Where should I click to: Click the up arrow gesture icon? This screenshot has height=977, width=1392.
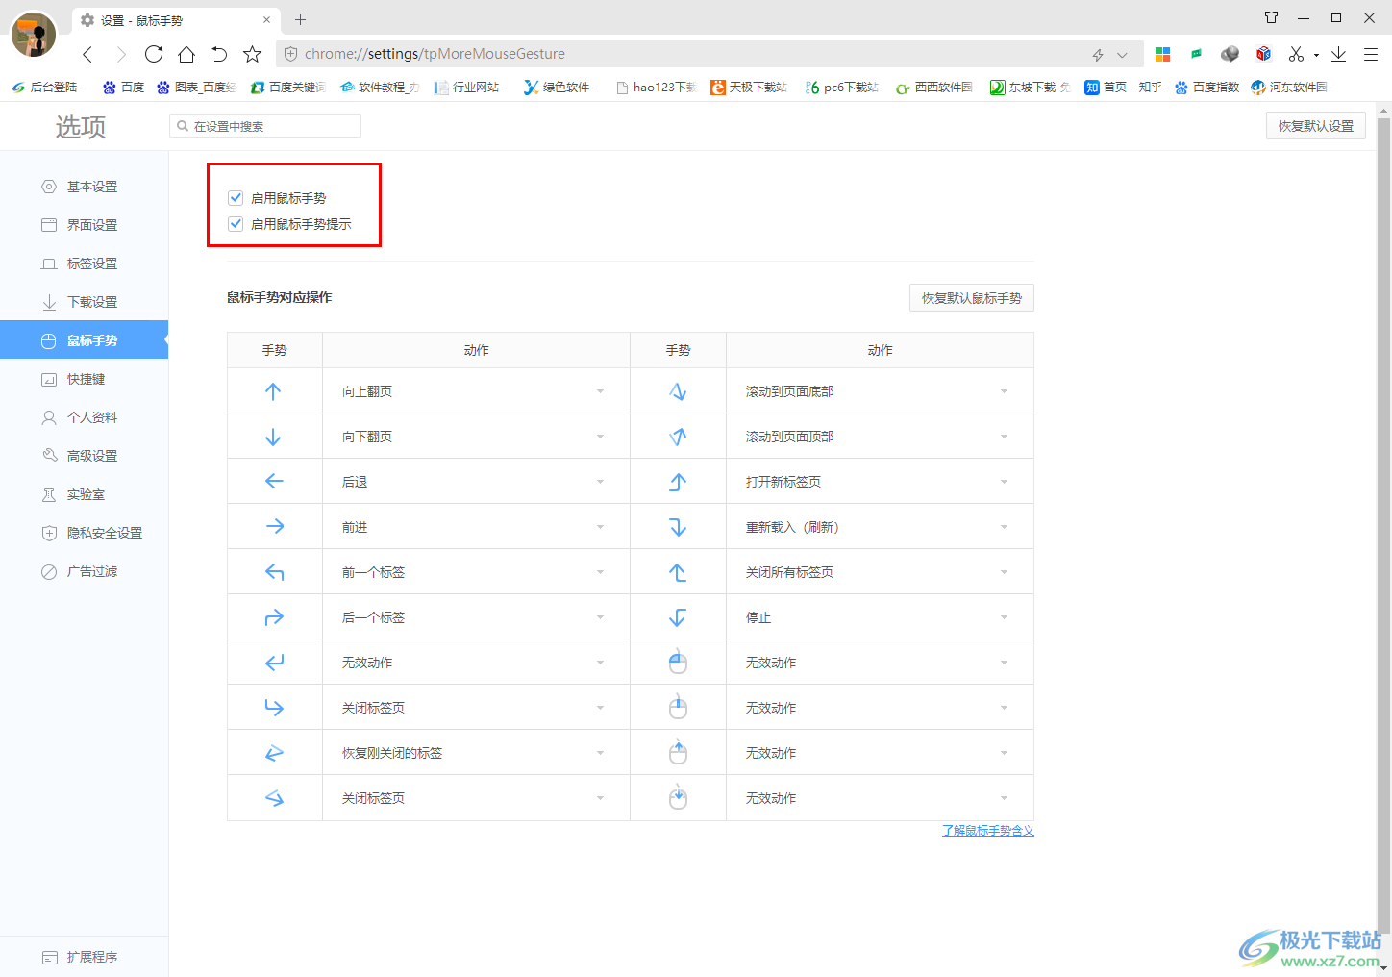click(273, 391)
